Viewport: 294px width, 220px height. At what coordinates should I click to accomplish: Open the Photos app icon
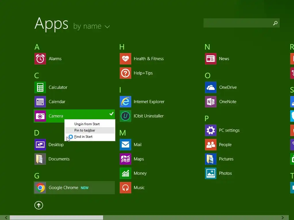[x=211, y=173]
